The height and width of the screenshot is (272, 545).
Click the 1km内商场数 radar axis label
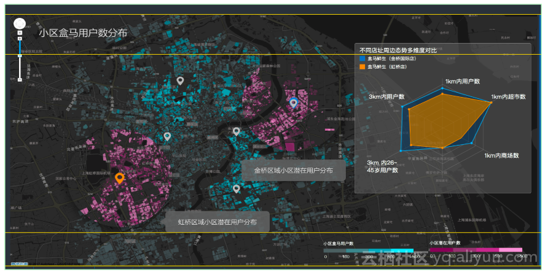501,155
